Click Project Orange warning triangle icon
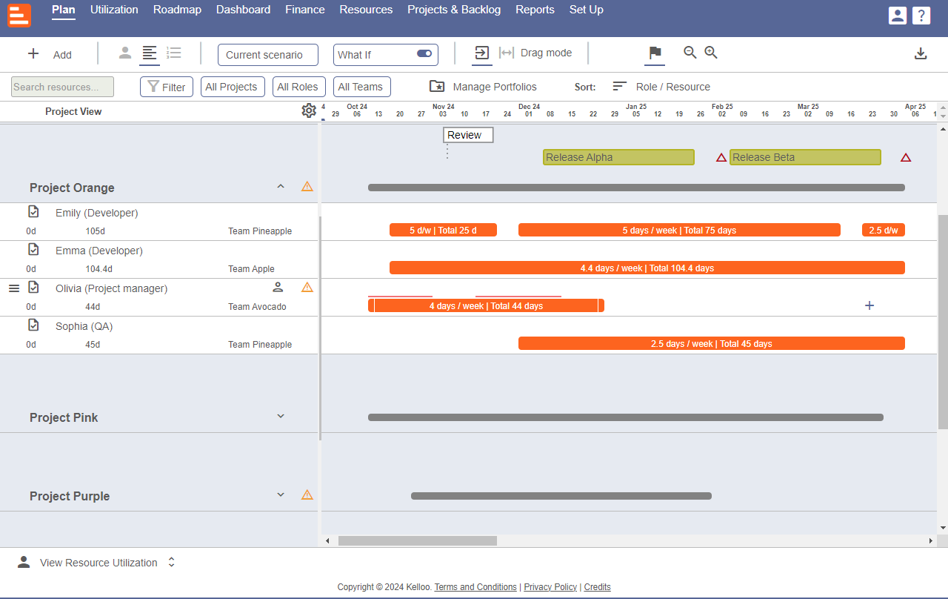Screen dimensions: 948x599 (307, 186)
